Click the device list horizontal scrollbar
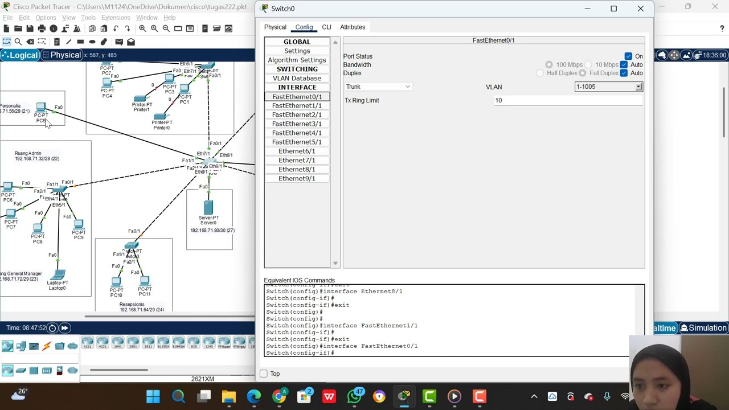729x410 pixels. pyautogui.click(x=119, y=371)
